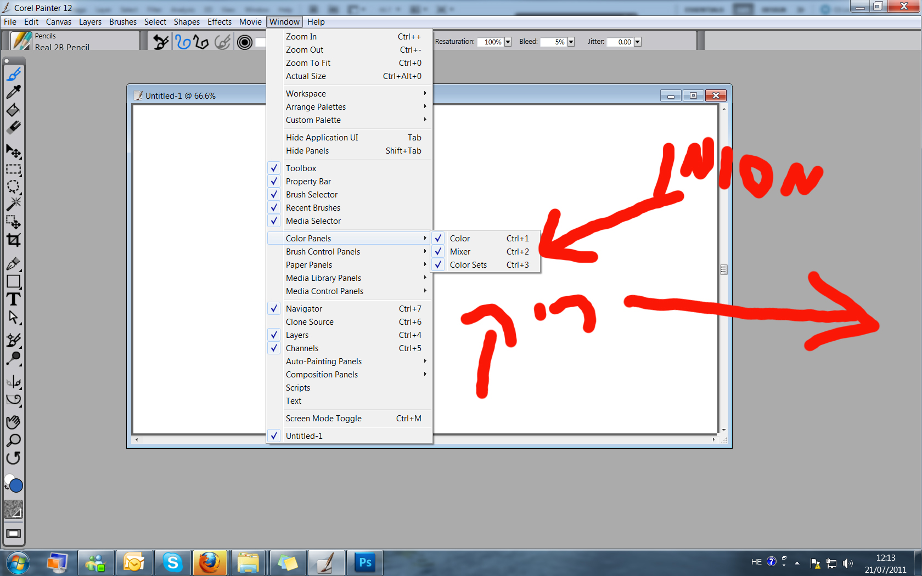Image resolution: width=922 pixels, height=576 pixels.
Task: Select the Pen tool
Action: (14, 264)
